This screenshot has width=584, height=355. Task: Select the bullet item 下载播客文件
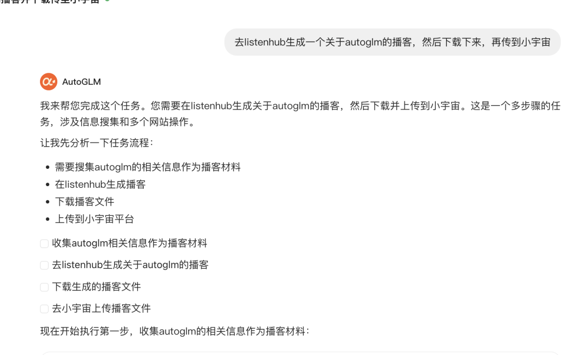[x=84, y=201]
